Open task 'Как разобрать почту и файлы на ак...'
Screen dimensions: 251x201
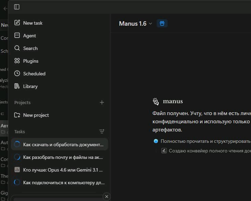[x=60, y=157]
